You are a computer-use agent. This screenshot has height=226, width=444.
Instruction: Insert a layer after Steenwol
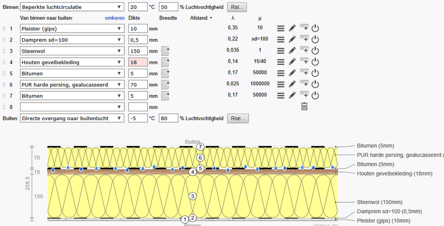tap(304, 50)
